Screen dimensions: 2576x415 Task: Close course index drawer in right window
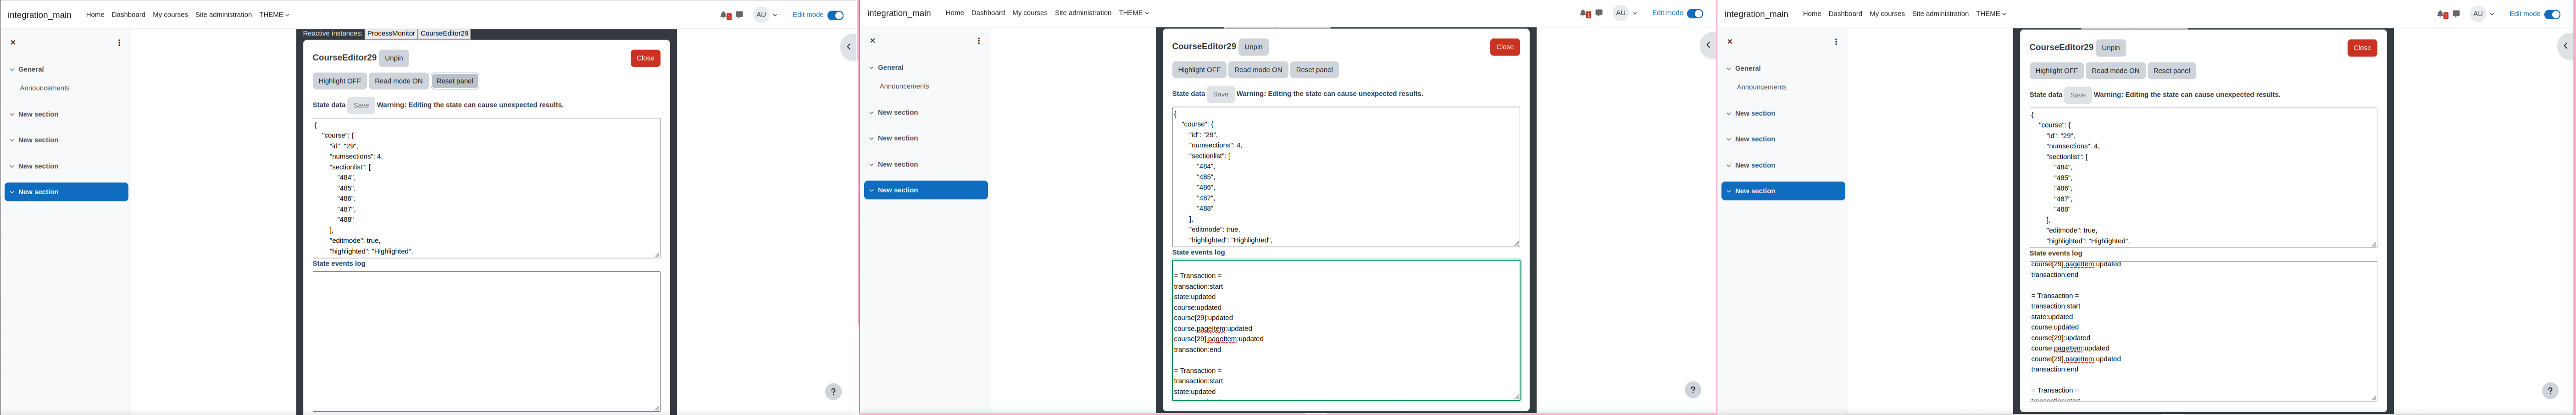coord(1730,41)
